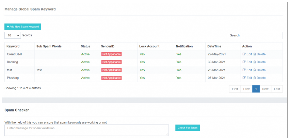Select page 1 in pagination
The width and height of the screenshot is (290, 140).
[x=256, y=89]
